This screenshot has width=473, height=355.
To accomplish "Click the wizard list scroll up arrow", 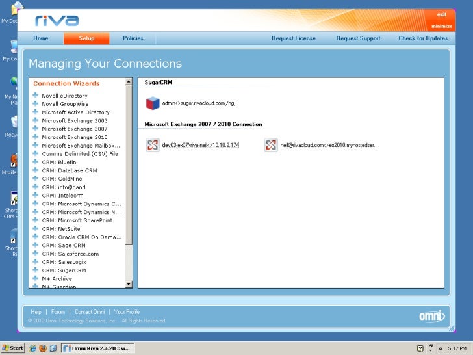I will (129, 81).
